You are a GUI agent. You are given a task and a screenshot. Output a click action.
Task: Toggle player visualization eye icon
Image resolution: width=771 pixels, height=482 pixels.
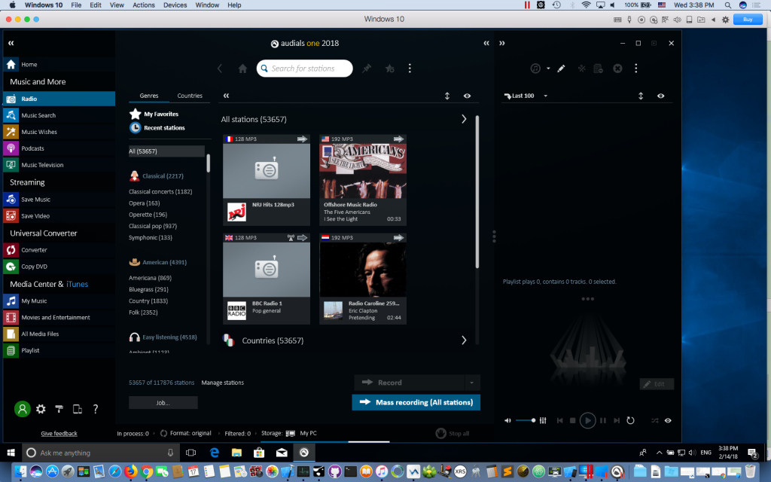(x=668, y=420)
